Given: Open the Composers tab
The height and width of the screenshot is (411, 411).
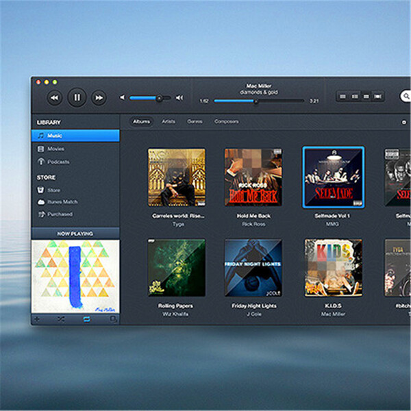Looking at the screenshot, I should (227, 122).
